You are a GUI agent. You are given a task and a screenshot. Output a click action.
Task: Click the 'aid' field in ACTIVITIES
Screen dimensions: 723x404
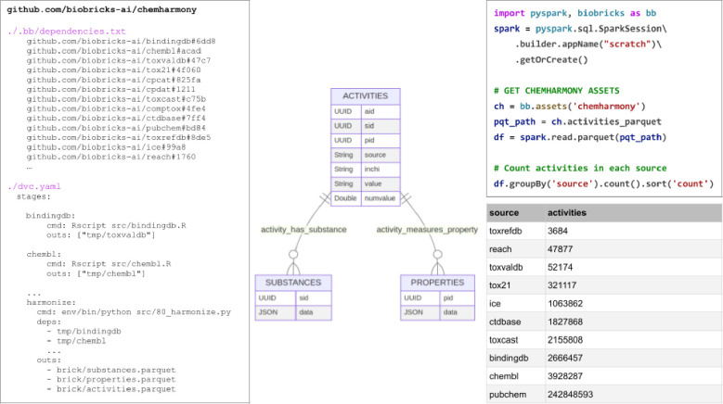pos(381,111)
